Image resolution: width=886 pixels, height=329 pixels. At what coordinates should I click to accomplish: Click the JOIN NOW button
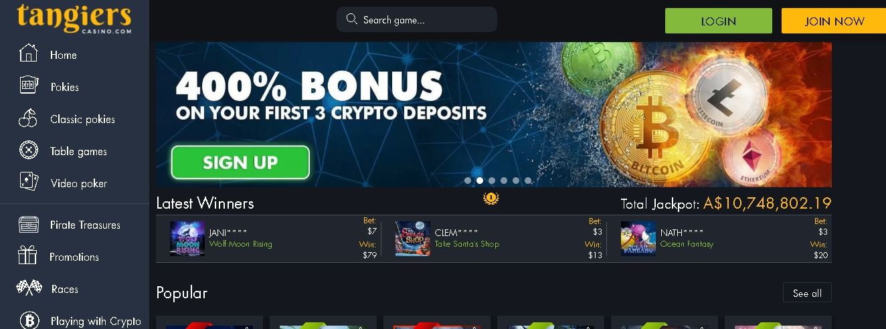(834, 21)
